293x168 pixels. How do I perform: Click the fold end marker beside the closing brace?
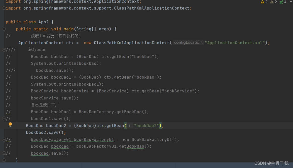(x=4, y=160)
